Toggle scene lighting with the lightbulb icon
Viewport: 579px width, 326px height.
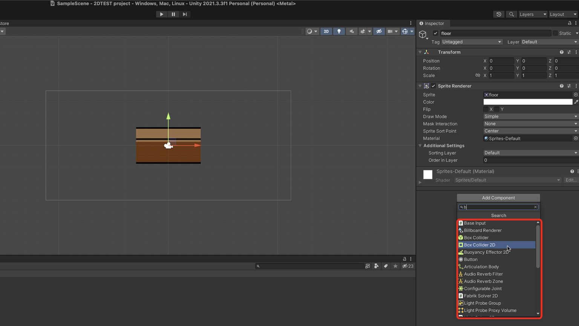(x=339, y=31)
